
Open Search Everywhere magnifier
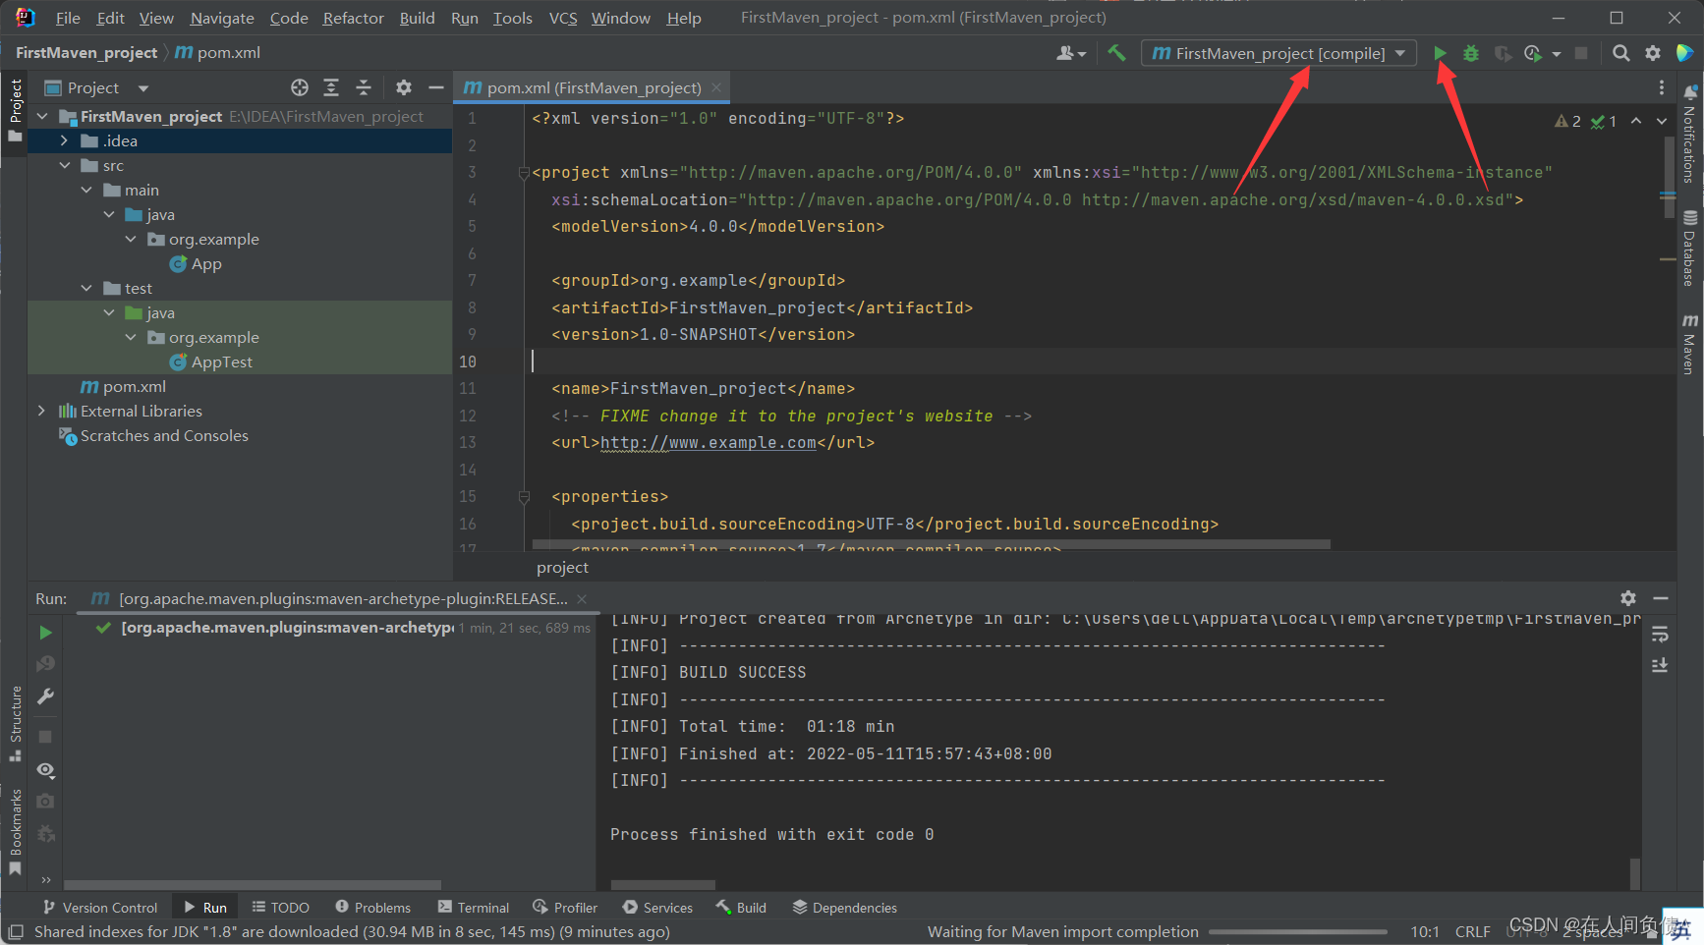coord(1621,53)
